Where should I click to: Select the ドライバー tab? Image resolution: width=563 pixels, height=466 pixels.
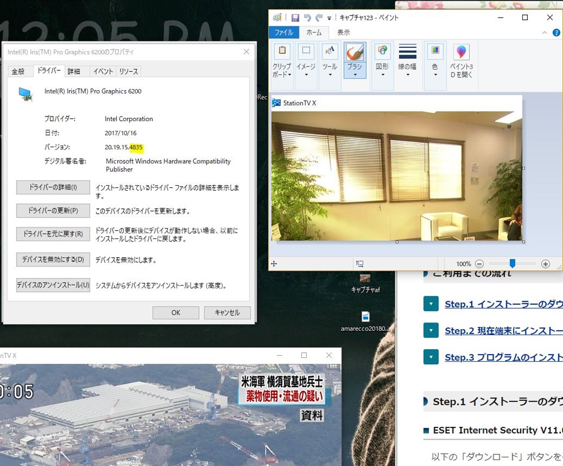tap(49, 70)
